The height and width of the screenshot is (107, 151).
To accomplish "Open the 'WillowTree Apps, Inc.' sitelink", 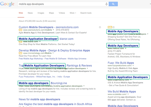I will click(x=46, y=77).
